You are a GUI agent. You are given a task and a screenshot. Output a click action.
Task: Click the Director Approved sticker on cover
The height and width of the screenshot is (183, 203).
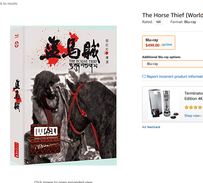click(46, 140)
